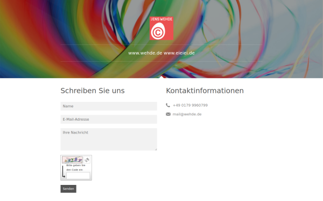Click the mail@wehde.de email link
The width and height of the screenshot is (323, 201).
187,114
